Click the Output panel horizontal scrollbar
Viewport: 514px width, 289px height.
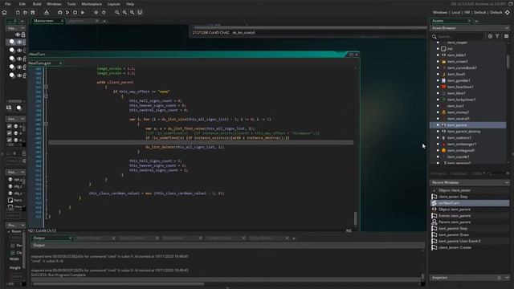(x=118, y=283)
